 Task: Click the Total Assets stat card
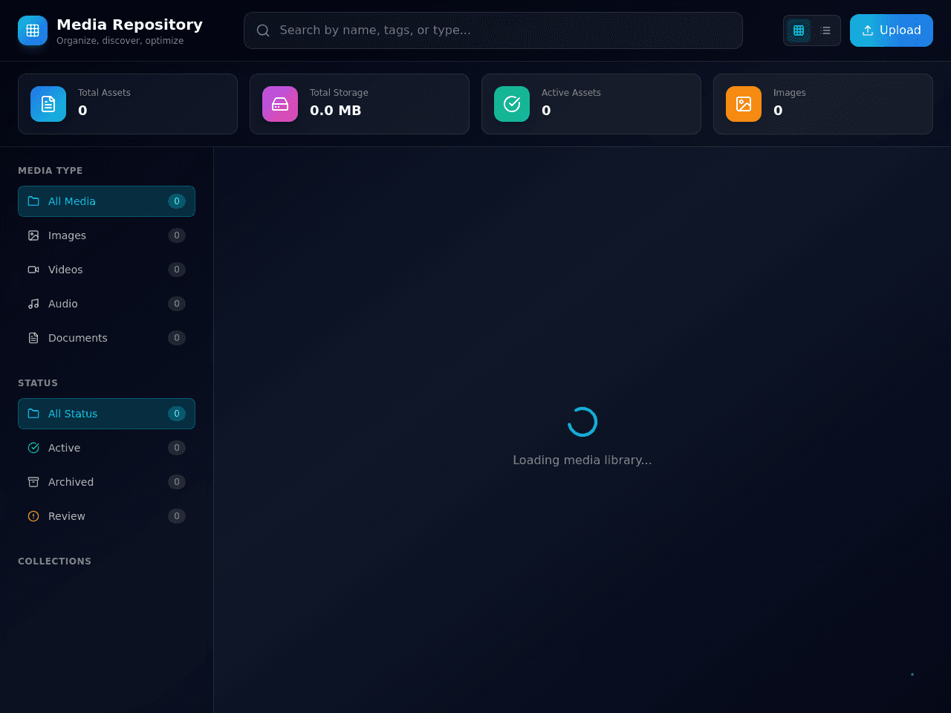click(128, 104)
